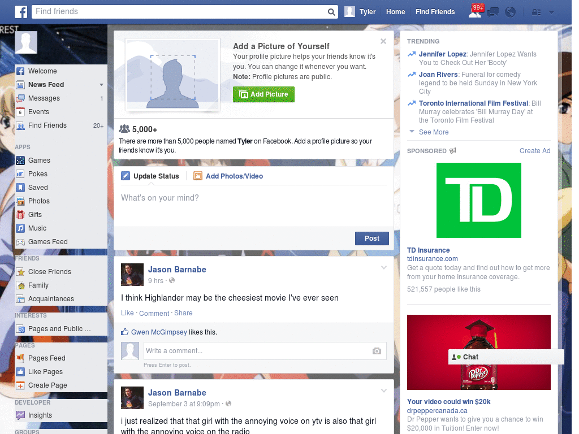Image resolution: width=579 pixels, height=434 pixels.
Task: Click the What's on your mind box
Action: pyautogui.click(x=254, y=205)
